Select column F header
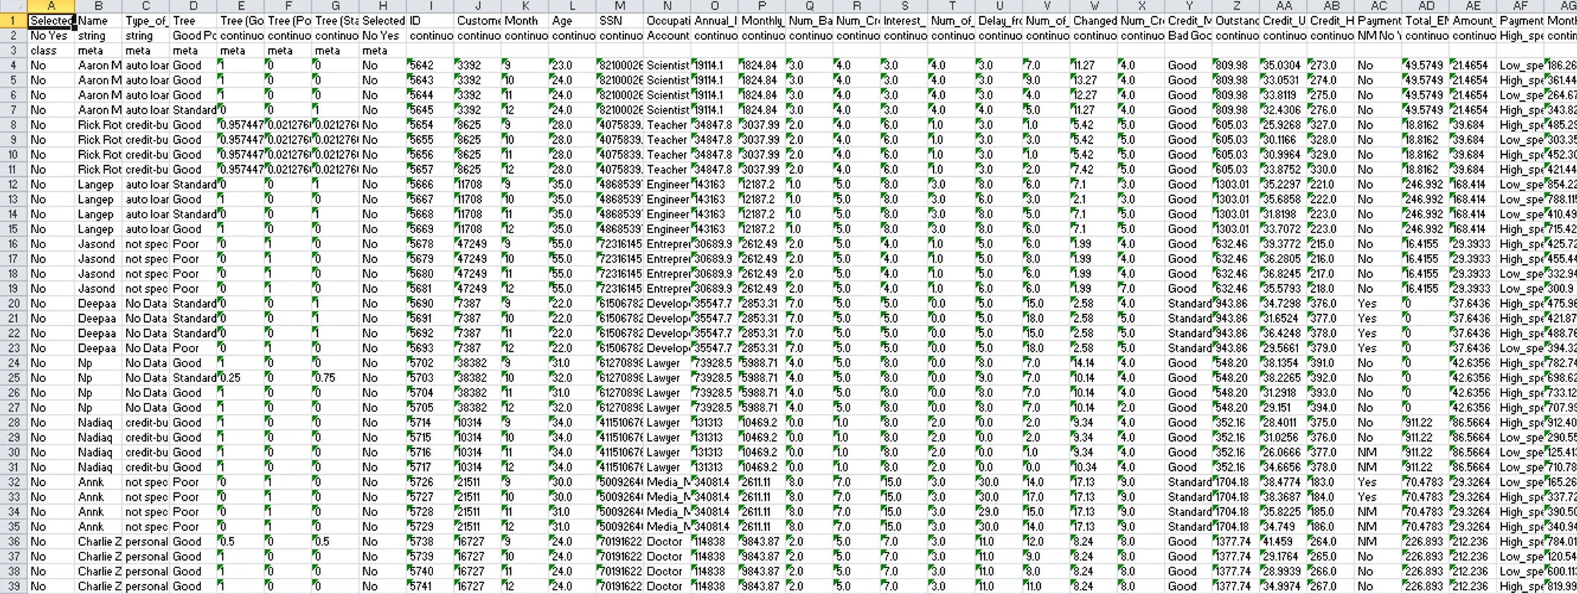The width and height of the screenshot is (1577, 594). click(288, 6)
